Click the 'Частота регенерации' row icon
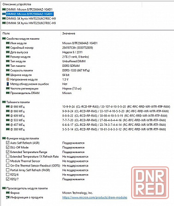174x206 pixels. tap(8, 88)
